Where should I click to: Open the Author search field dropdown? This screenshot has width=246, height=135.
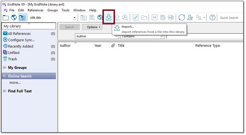(x=116, y=36)
